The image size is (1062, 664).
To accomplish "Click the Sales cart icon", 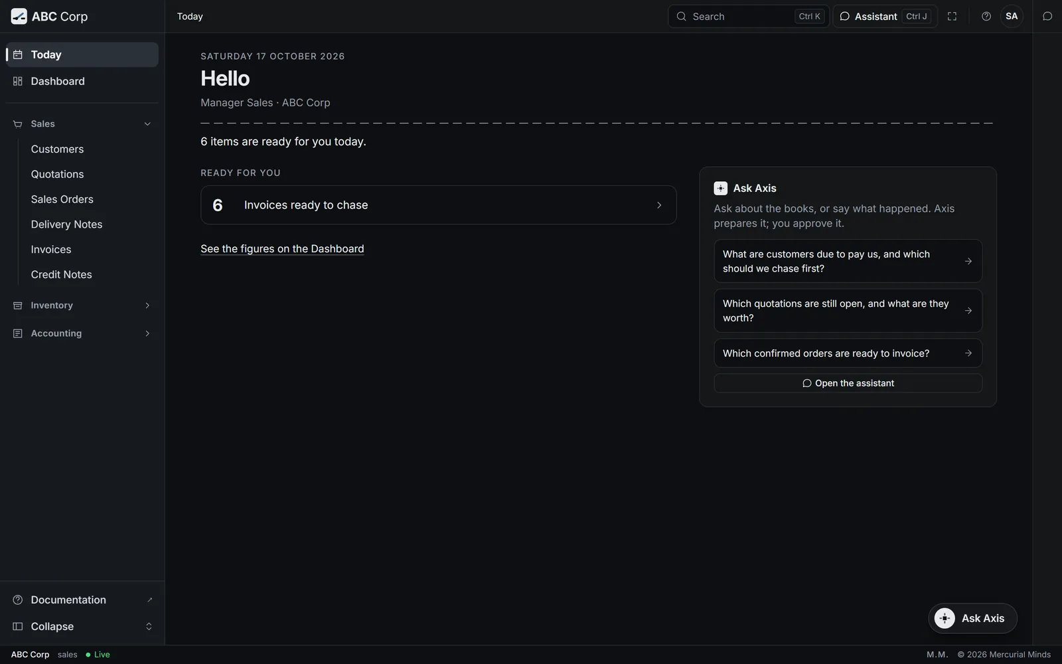I will (18, 124).
